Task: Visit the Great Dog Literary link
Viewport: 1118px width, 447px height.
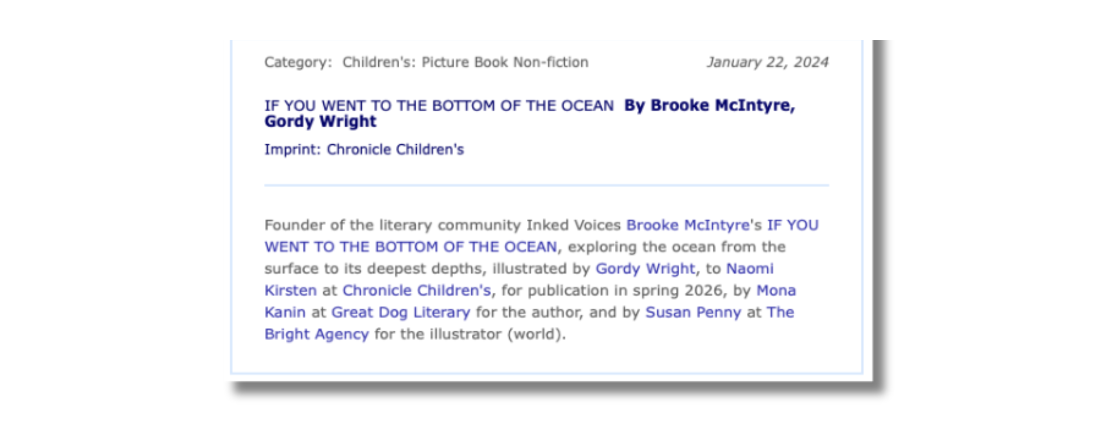Action: (x=400, y=312)
